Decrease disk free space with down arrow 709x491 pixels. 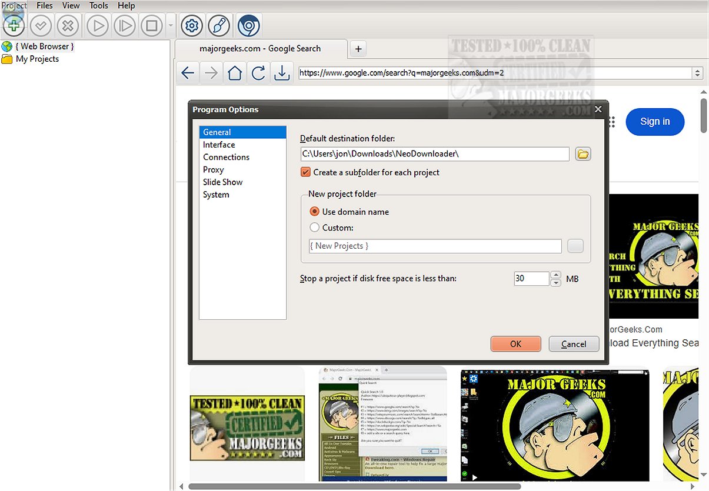[556, 283]
